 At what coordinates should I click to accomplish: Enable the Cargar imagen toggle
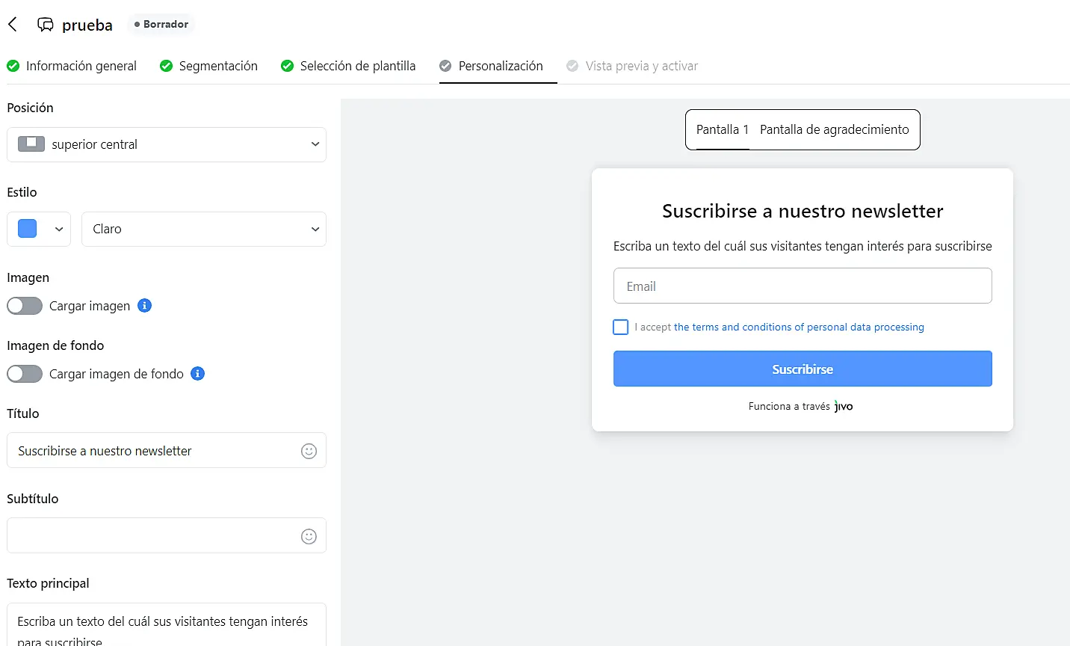tap(25, 306)
